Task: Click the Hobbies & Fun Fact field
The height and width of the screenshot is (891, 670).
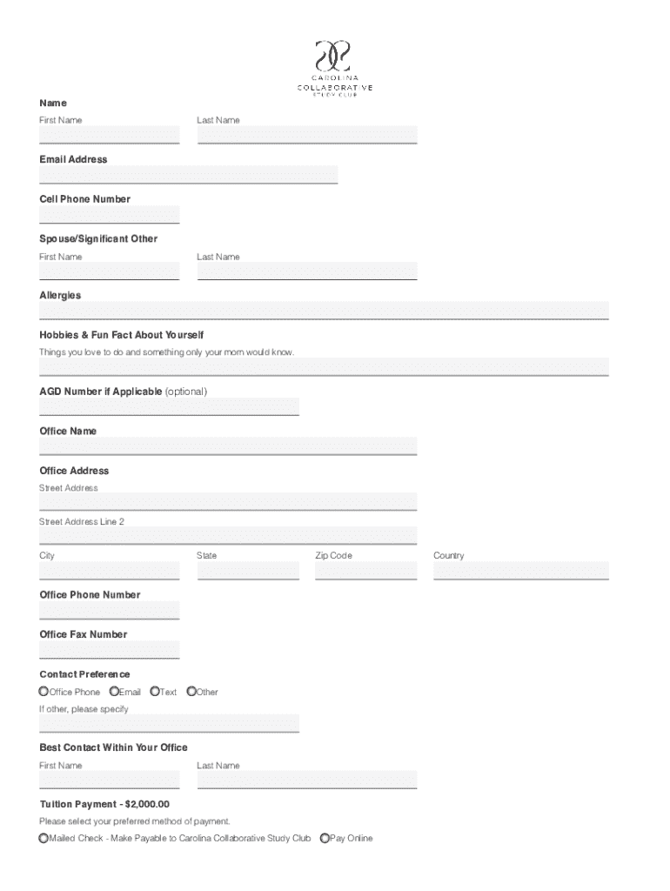Action: tap(324, 366)
